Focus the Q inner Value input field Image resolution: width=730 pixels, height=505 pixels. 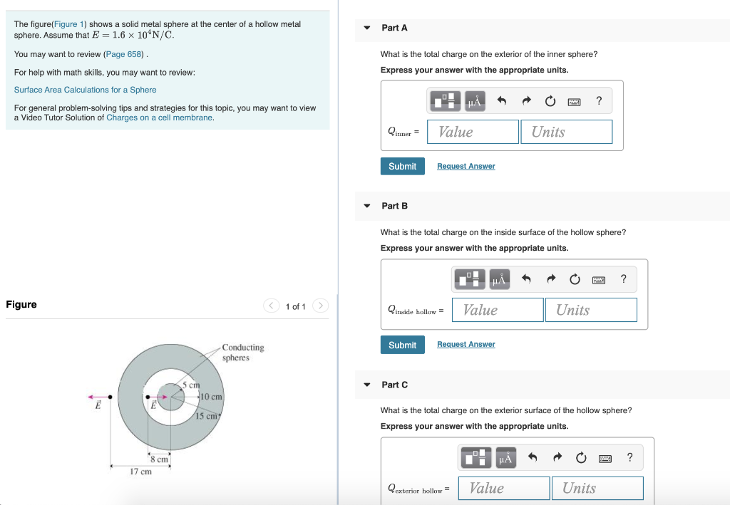(473, 132)
